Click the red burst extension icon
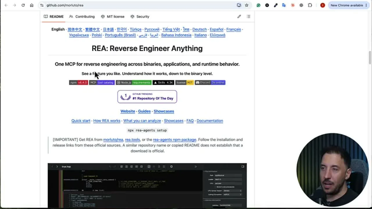This screenshot has height=209, width=372. coord(293,5)
